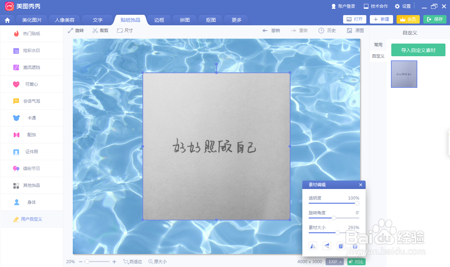Select the custom sticker thumbnail
450x267 pixels.
[x=404, y=74]
